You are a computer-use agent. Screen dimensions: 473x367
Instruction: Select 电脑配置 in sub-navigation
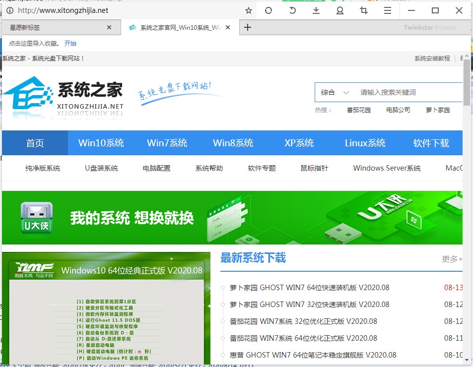coord(156,168)
